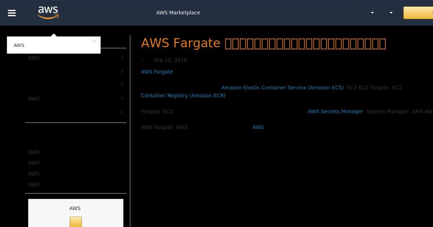Viewport: 433px width, 227px height.
Task: Click the AWS text inside the popup
Action: tap(19, 45)
